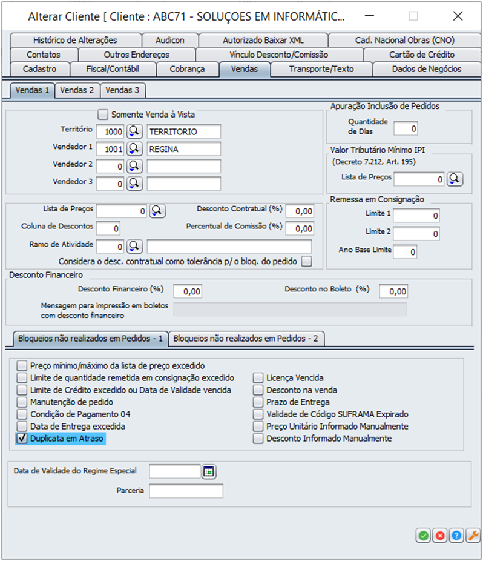Check the Licença Vencida checkbox
483x561 pixels.
[x=258, y=378]
